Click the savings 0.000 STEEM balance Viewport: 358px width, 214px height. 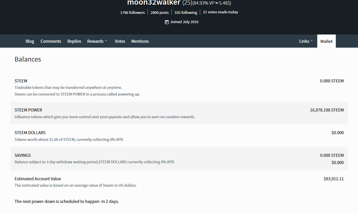pyautogui.click(x=332, y=155)
